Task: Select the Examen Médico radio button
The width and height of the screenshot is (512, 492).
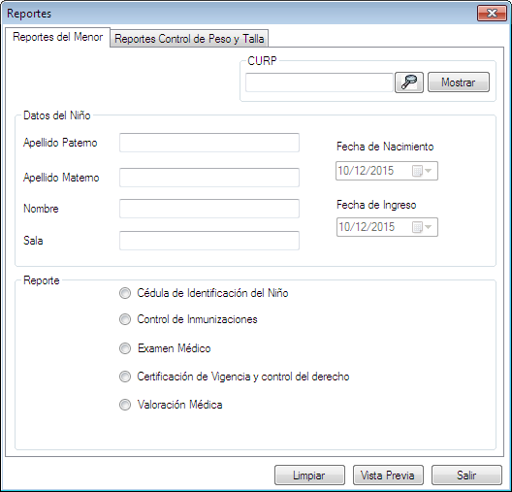Action: 125,348
